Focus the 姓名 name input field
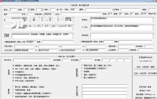Image resolution: width=157 pixels, height=99 pixels. pyautogui.click(x=13, y=10)
